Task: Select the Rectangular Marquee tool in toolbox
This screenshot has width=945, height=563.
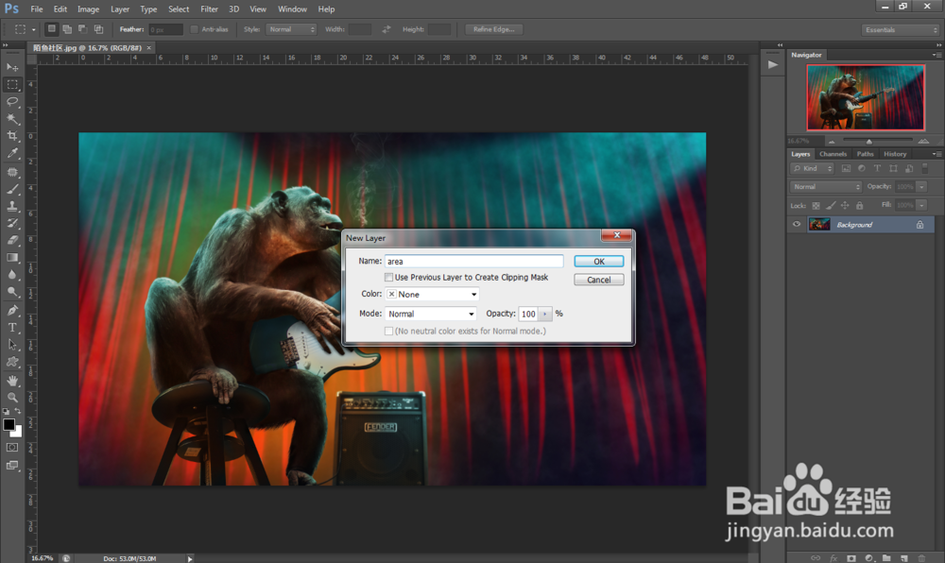Action: [x=12, y=84]
